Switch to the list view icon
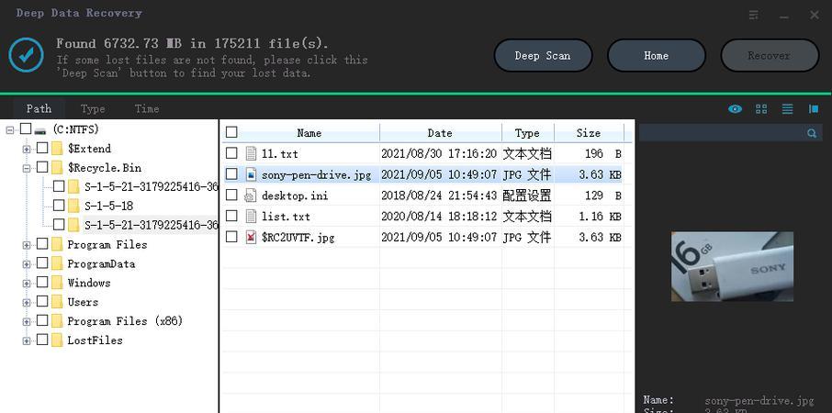The image size is (832, 413). click(787, 108)
